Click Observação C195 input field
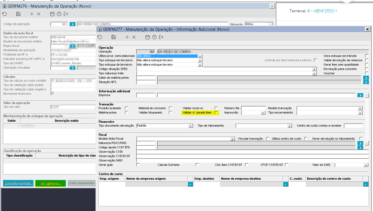The width and height of the screenshot is (373, 211). pos(252,152)
